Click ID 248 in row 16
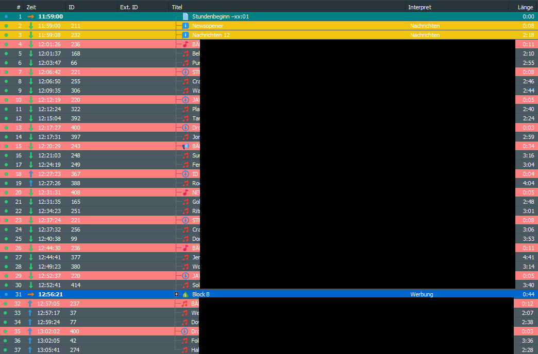This screenshot has height=354, width=538. [75, 155]
